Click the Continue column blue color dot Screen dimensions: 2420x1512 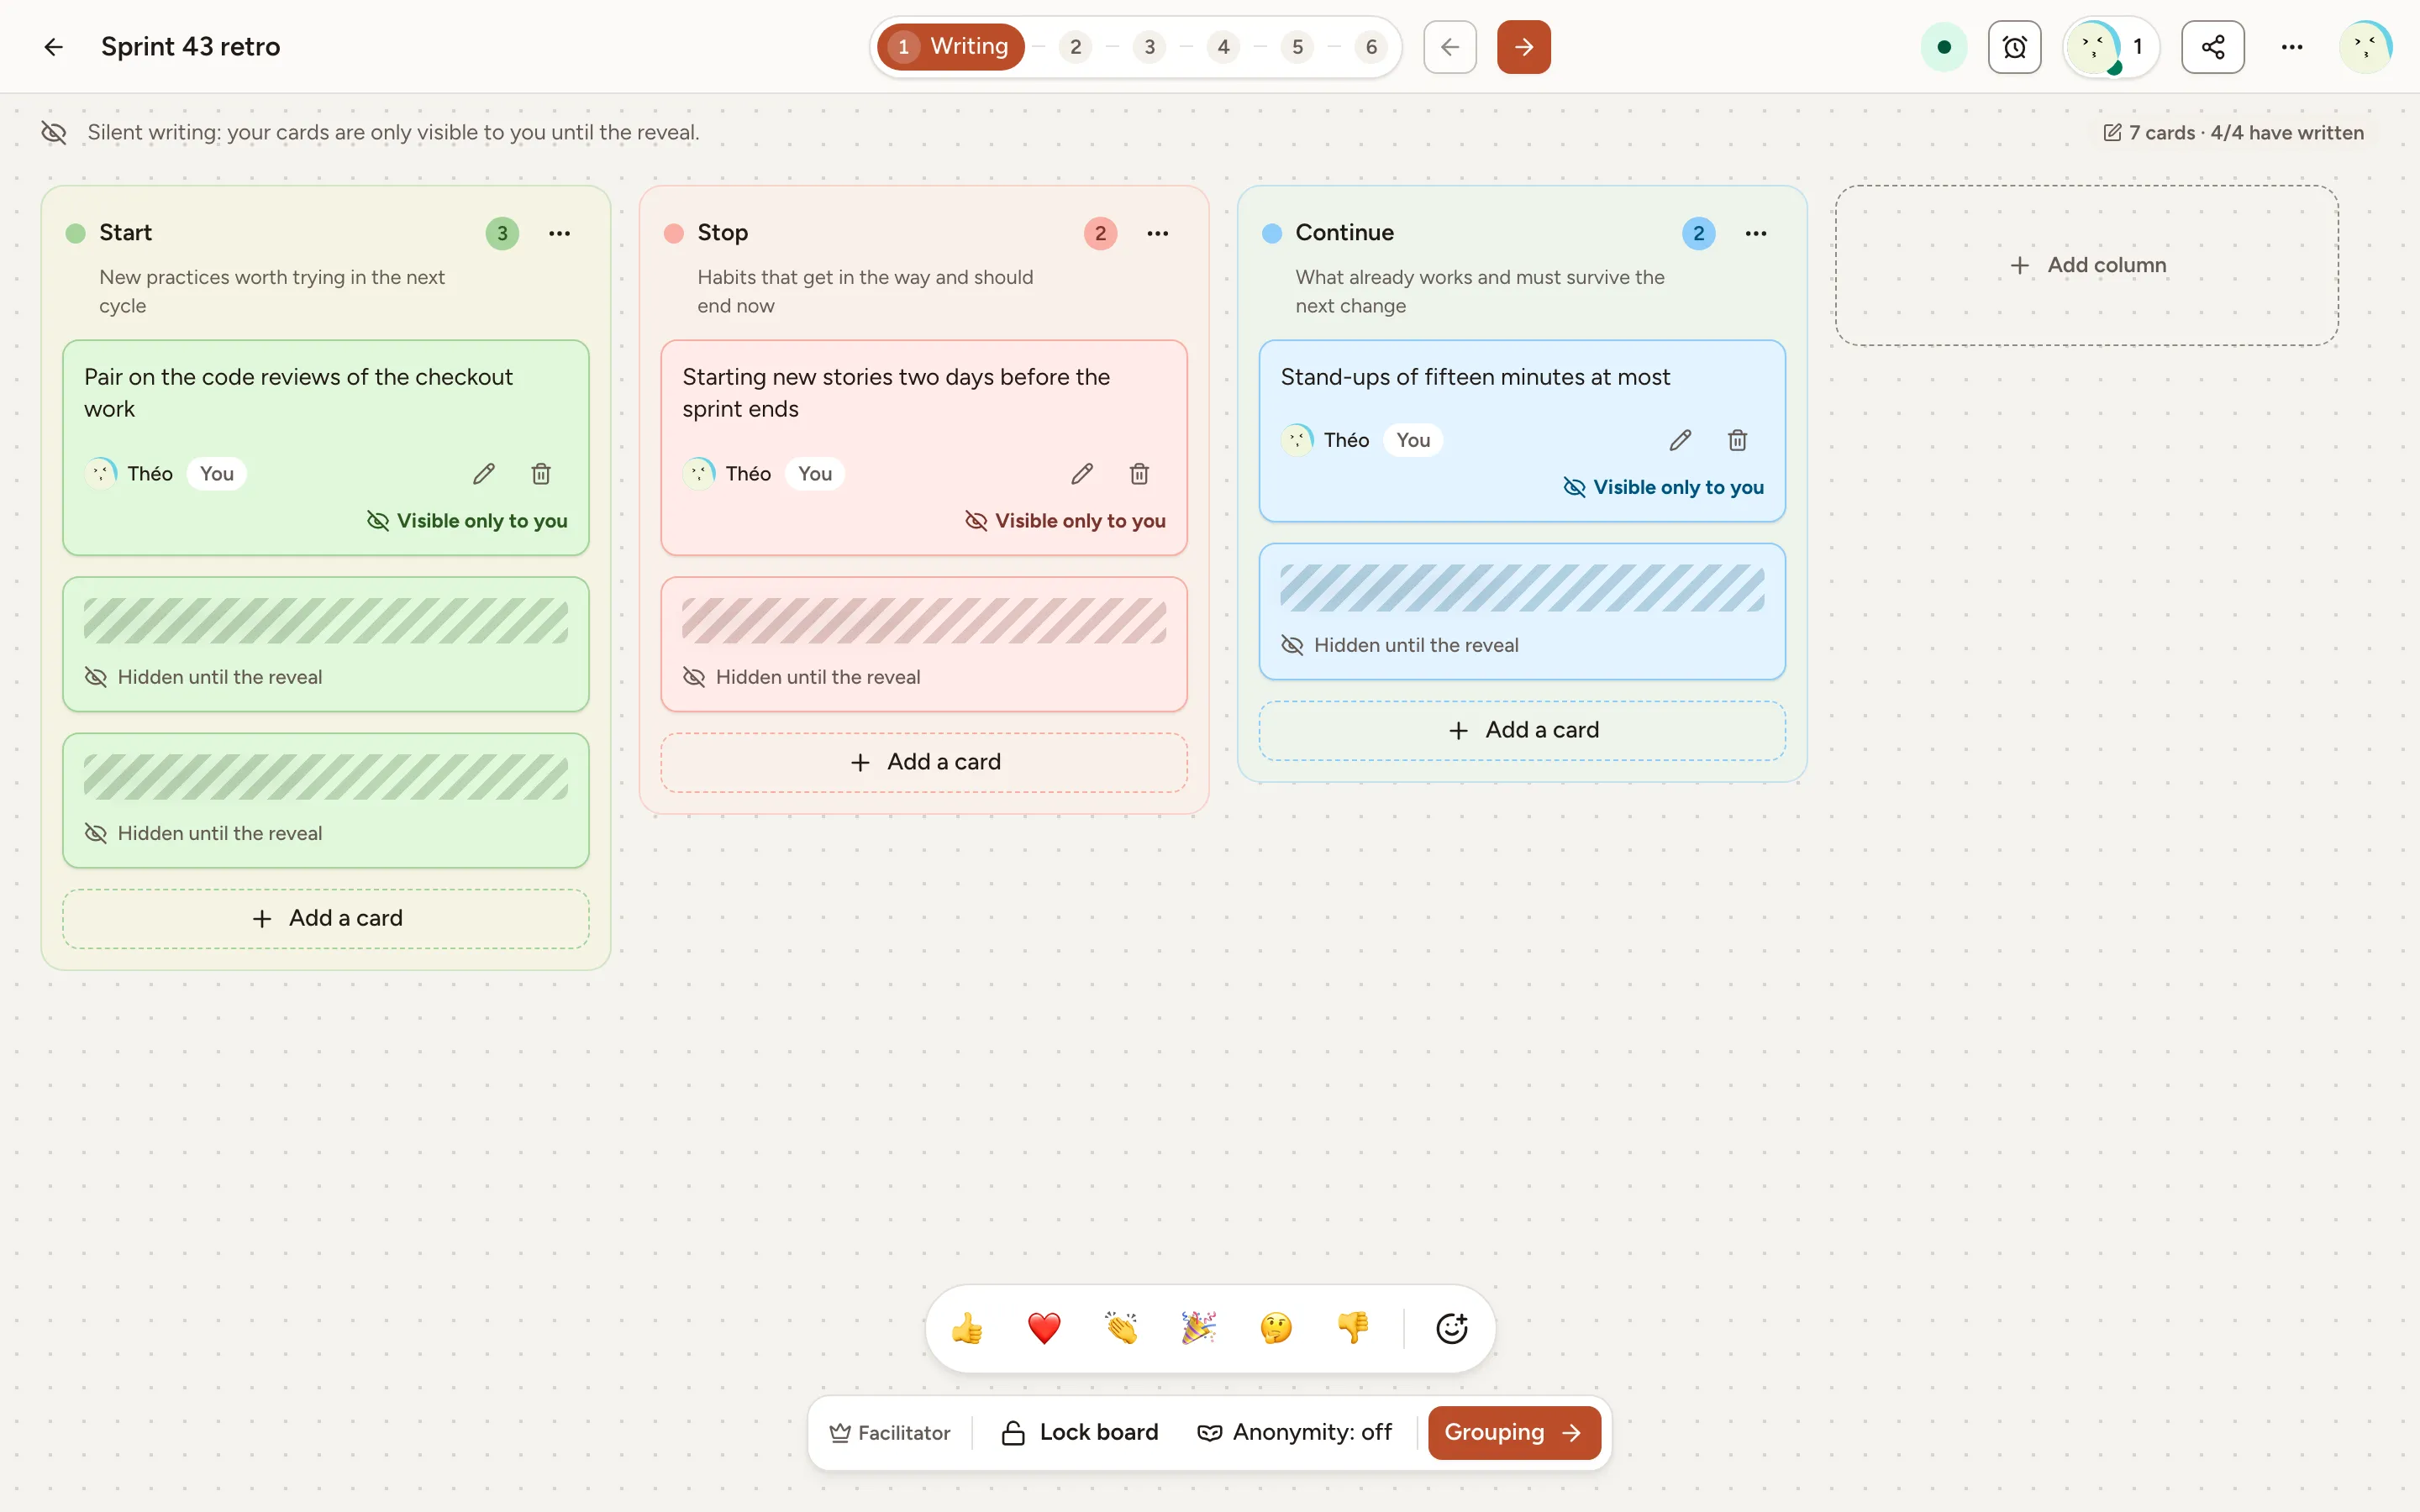[1271, 233]
